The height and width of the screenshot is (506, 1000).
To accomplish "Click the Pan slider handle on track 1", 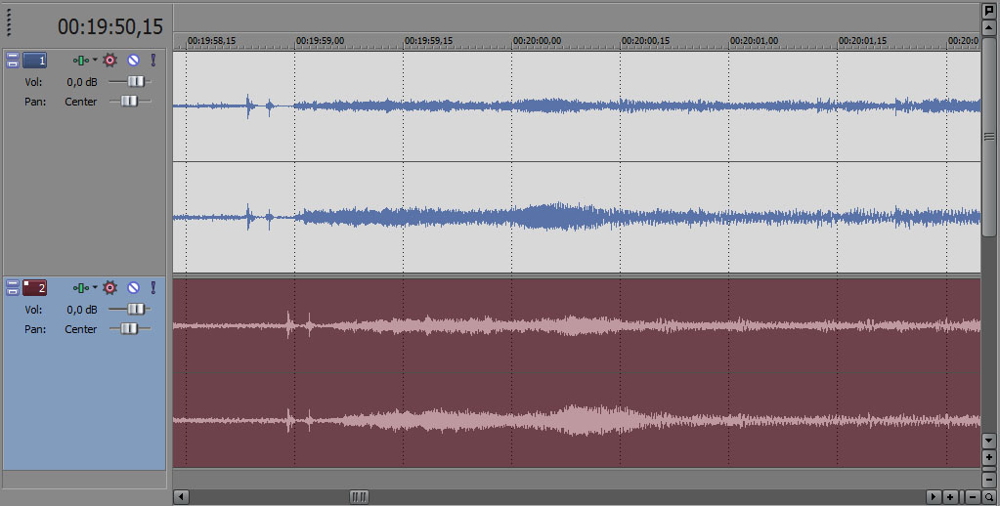I will point(129,101).
